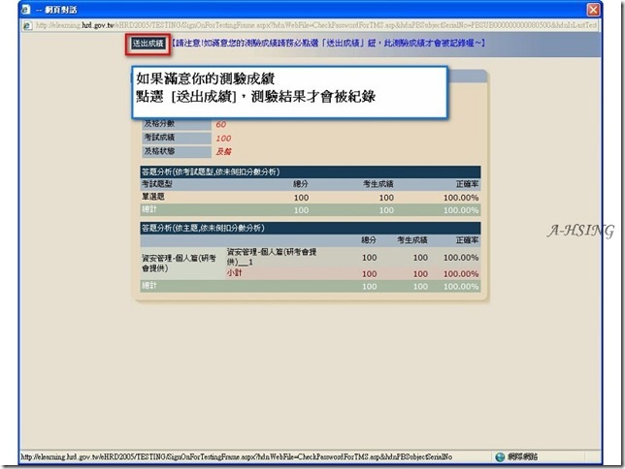Click the 總分 header in topic table
Image resolution: width=625 pixels, height=469 pixels.
[x=369, y=240]
